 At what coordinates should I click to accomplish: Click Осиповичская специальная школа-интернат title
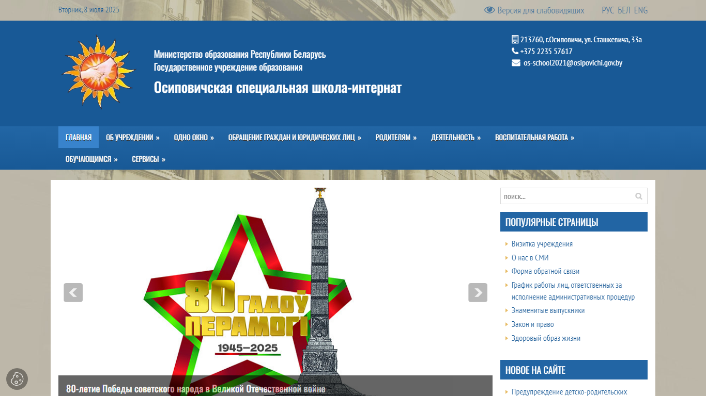(x=278, y=88)
